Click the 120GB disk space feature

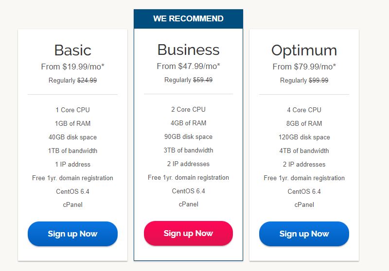click(x=304, y=137)
